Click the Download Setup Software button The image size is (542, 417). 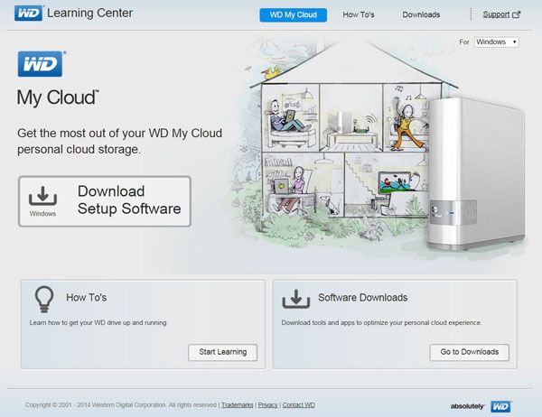tap(105, 201)
